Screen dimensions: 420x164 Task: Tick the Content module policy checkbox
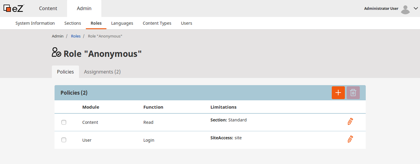pos(64,122)
